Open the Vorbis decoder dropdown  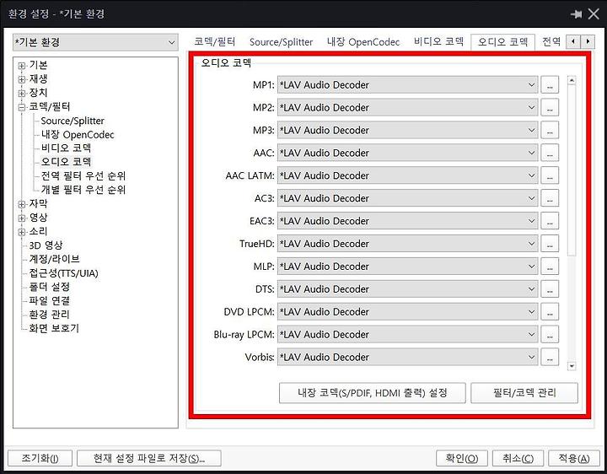point(408,357)
